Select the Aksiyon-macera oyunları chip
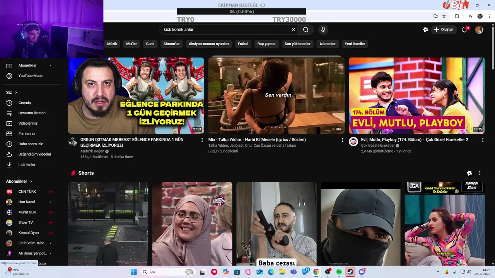The image size is (495, 278). [209, 44]
